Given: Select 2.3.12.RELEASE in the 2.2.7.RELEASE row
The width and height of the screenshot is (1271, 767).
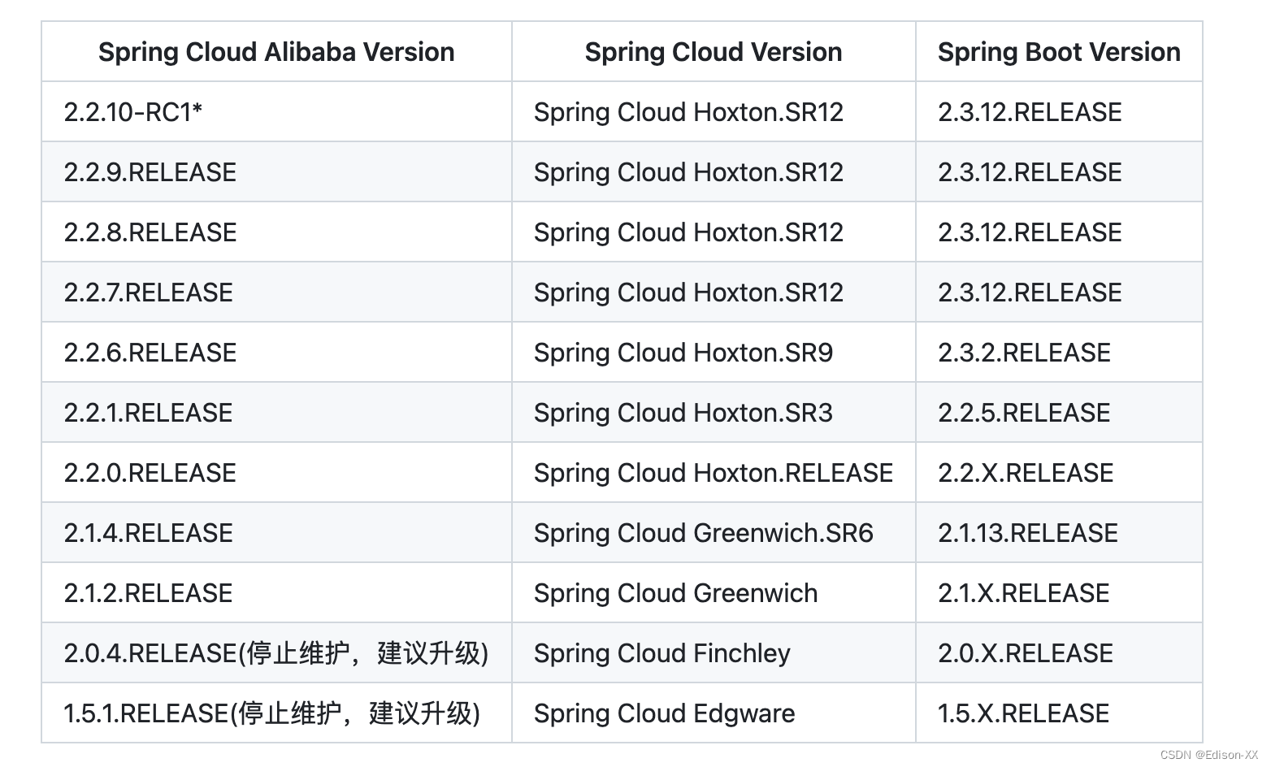Looking at the screenshot, I should pos(1059,292).
